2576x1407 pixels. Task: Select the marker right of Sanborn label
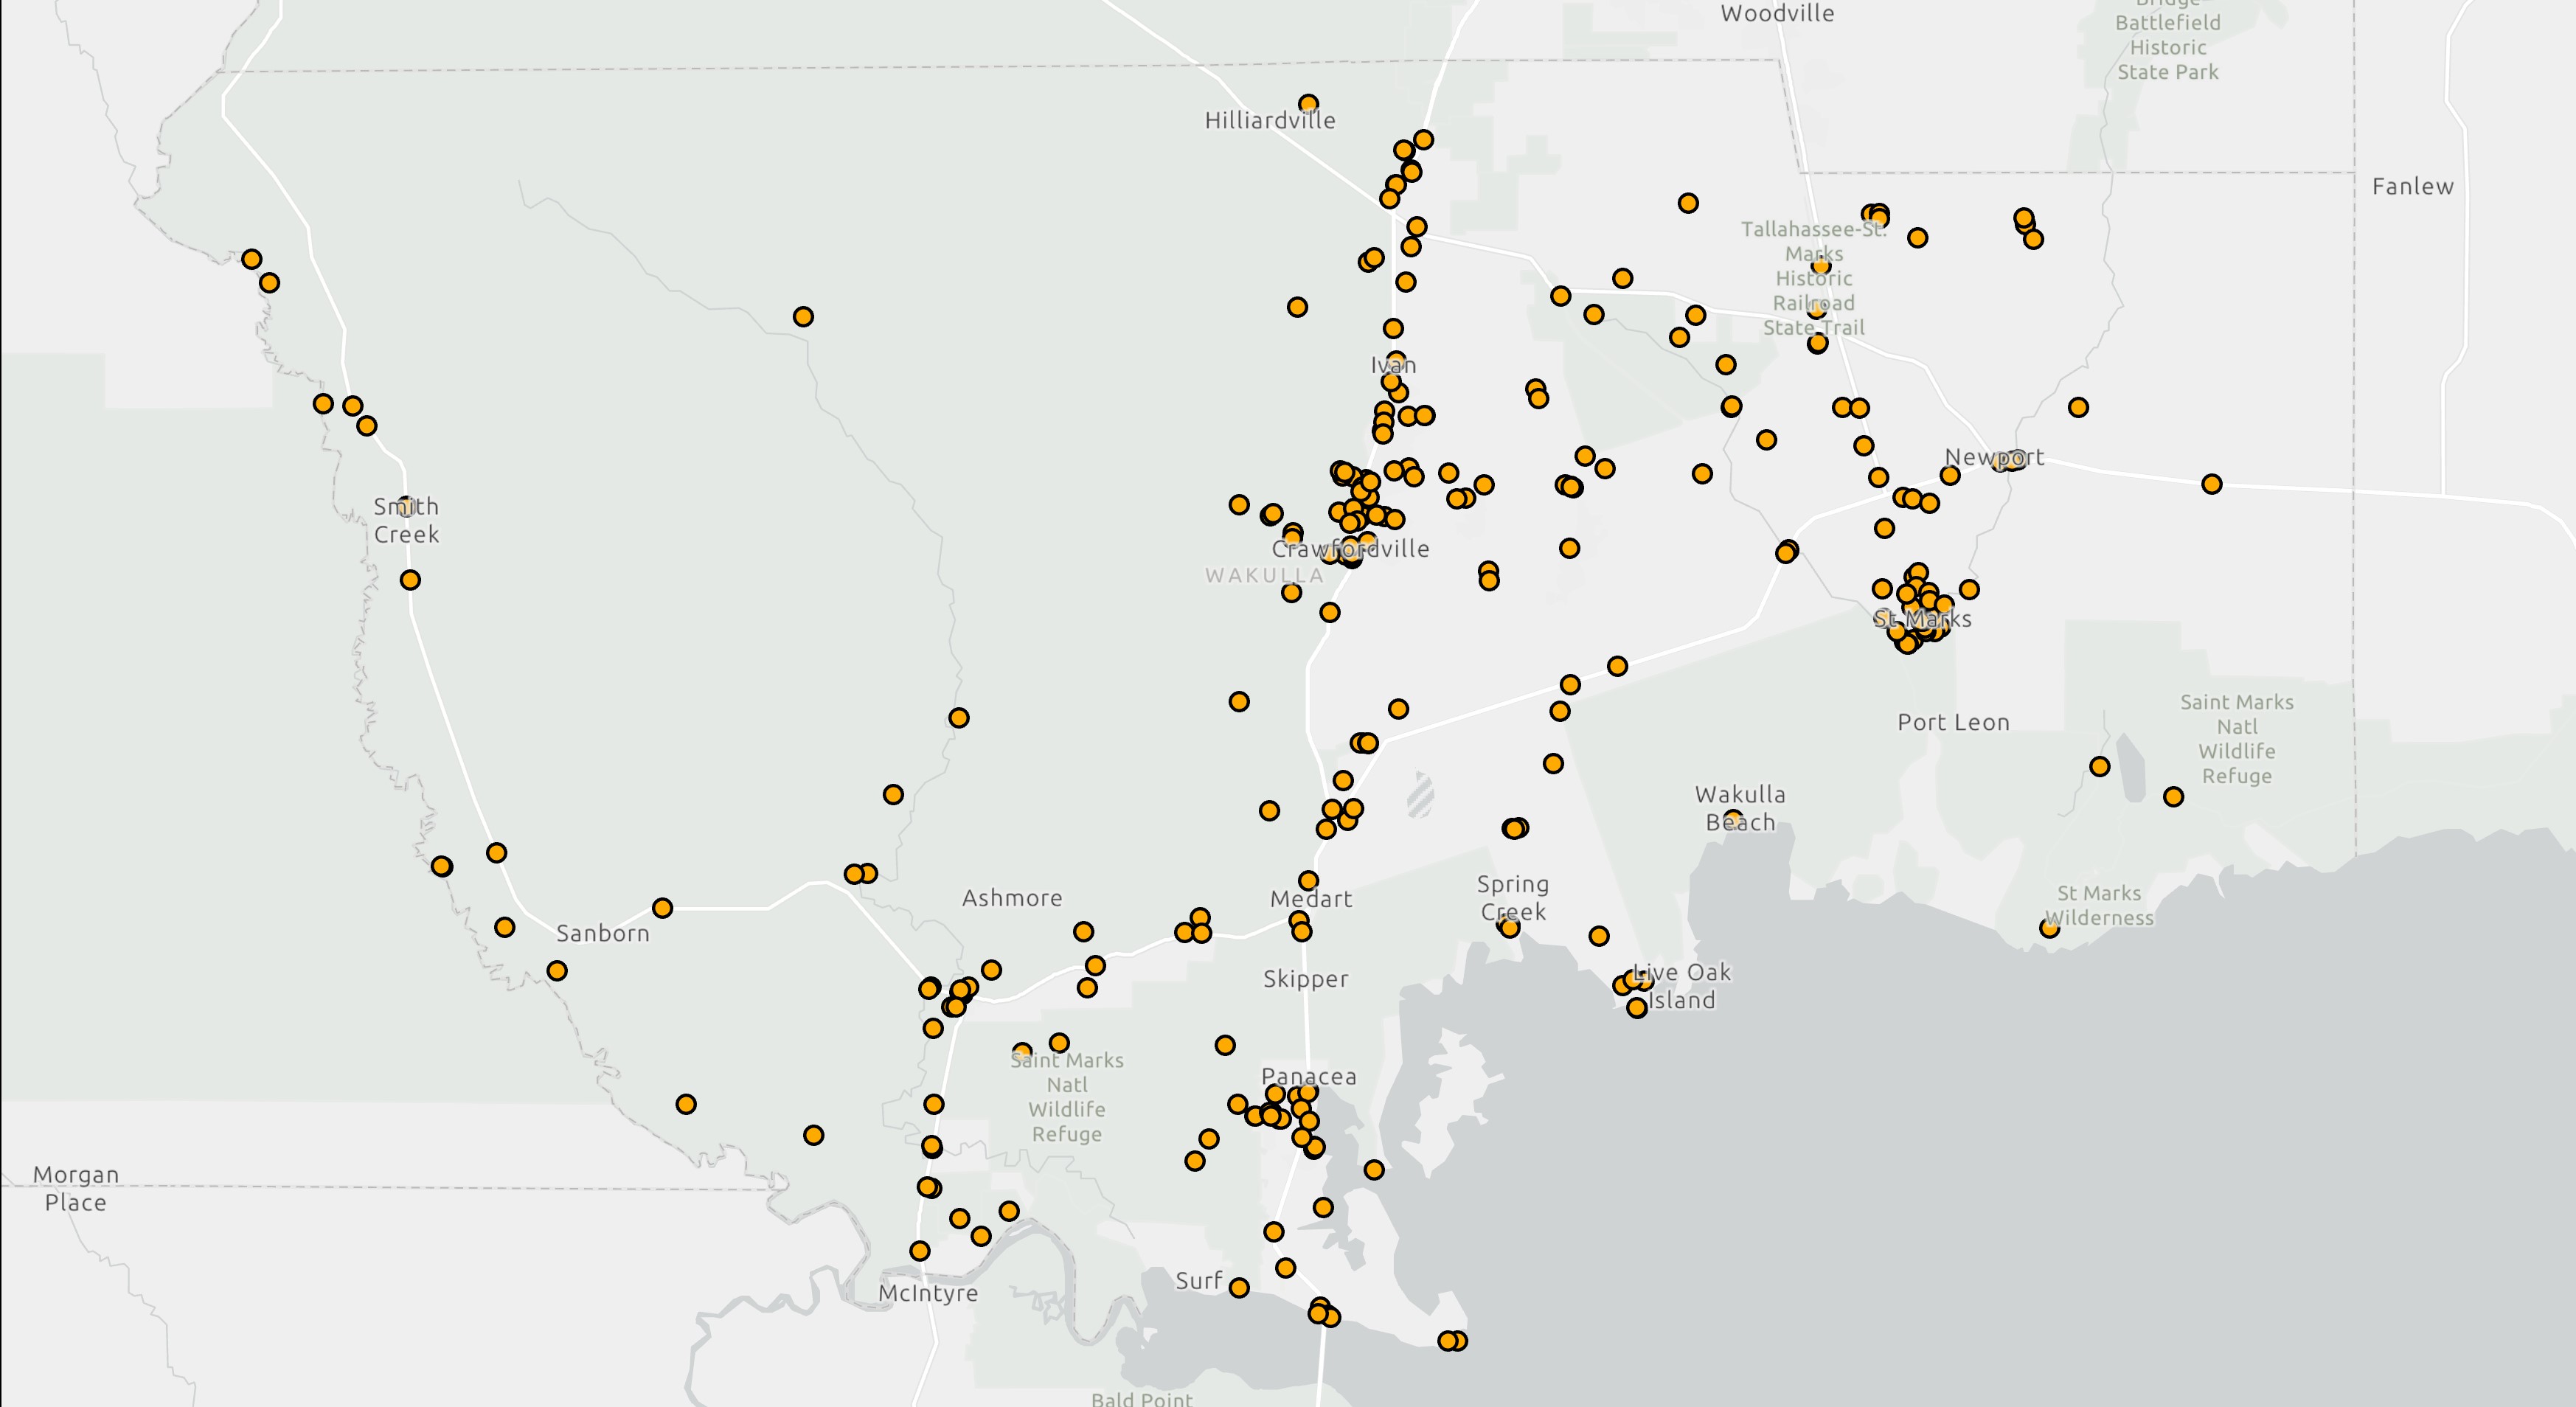click(662, 908)
